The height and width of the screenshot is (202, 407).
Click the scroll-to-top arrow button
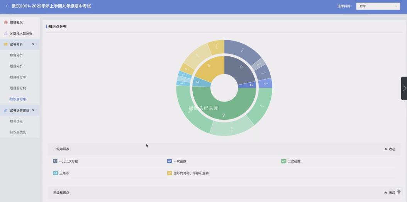point(399,192)
